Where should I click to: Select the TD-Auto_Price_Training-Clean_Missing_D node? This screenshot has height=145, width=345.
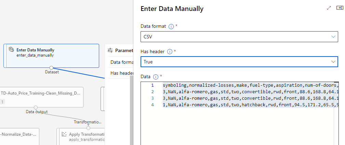pos(42,96)
